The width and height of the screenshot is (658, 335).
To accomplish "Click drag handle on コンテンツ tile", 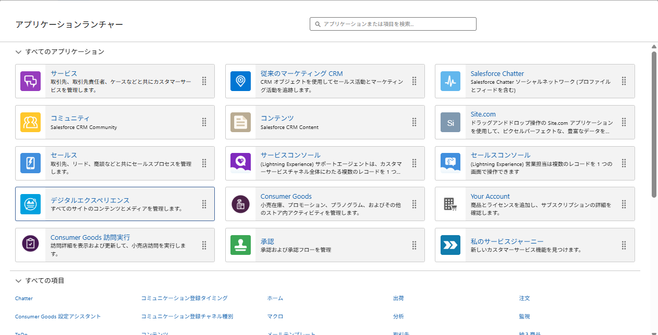I will point(414,122).
